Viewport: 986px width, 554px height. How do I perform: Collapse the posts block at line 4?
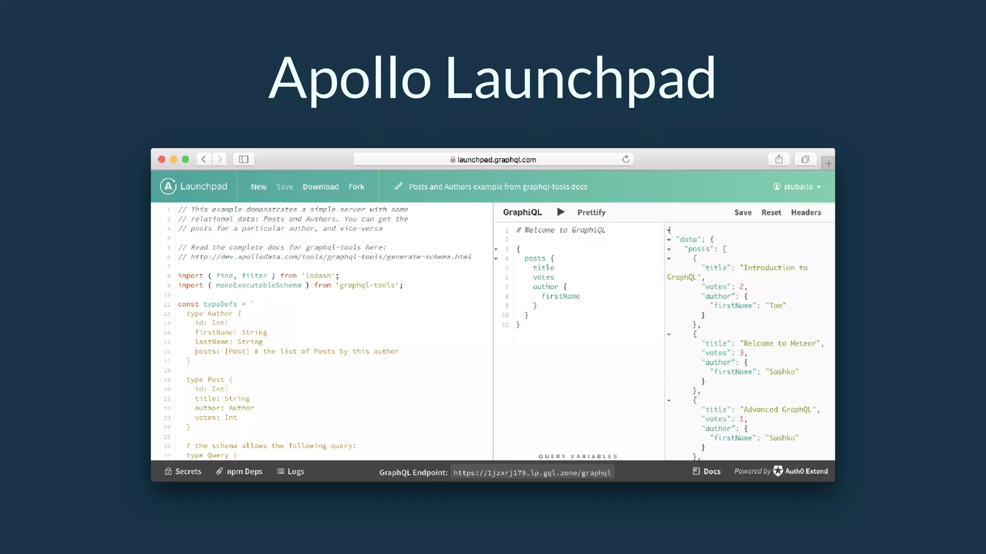[496, 259]
